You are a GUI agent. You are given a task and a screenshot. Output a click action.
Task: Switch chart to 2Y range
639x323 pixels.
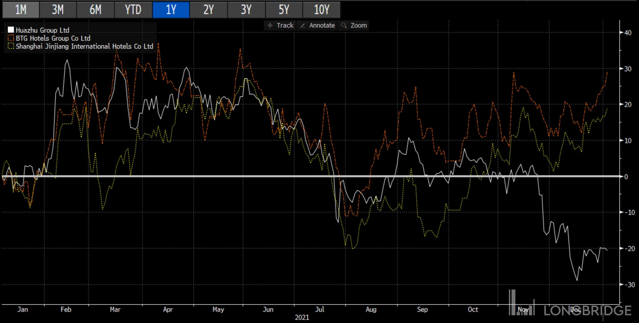click(x=209, y=10)
